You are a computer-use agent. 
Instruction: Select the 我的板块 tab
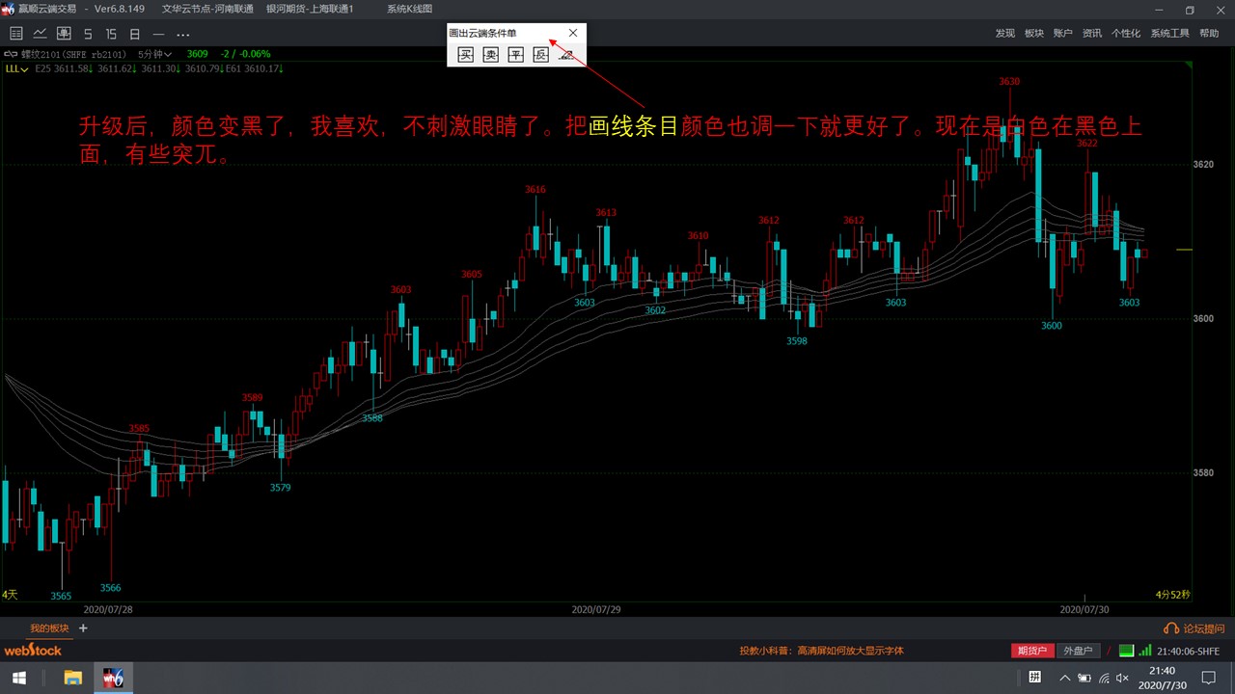49,628
